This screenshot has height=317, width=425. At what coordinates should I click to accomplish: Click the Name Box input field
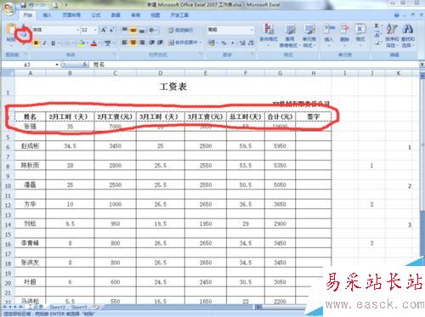click(x=28, y=65)
